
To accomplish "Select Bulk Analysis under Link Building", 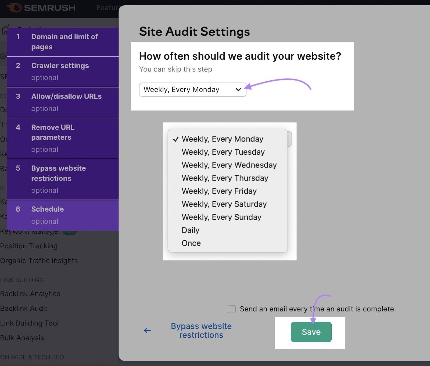I will coord(22,338).
